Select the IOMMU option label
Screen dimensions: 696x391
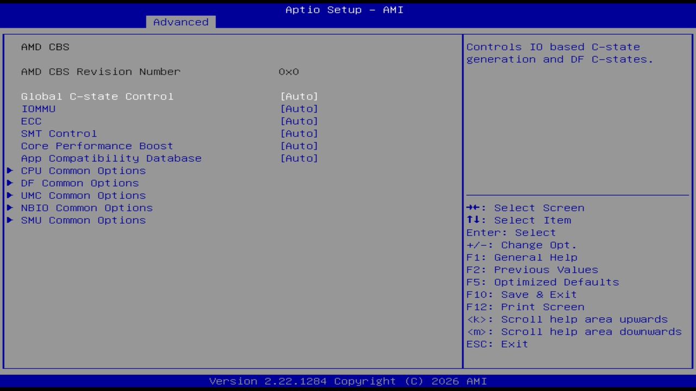[x=38, y=109]
